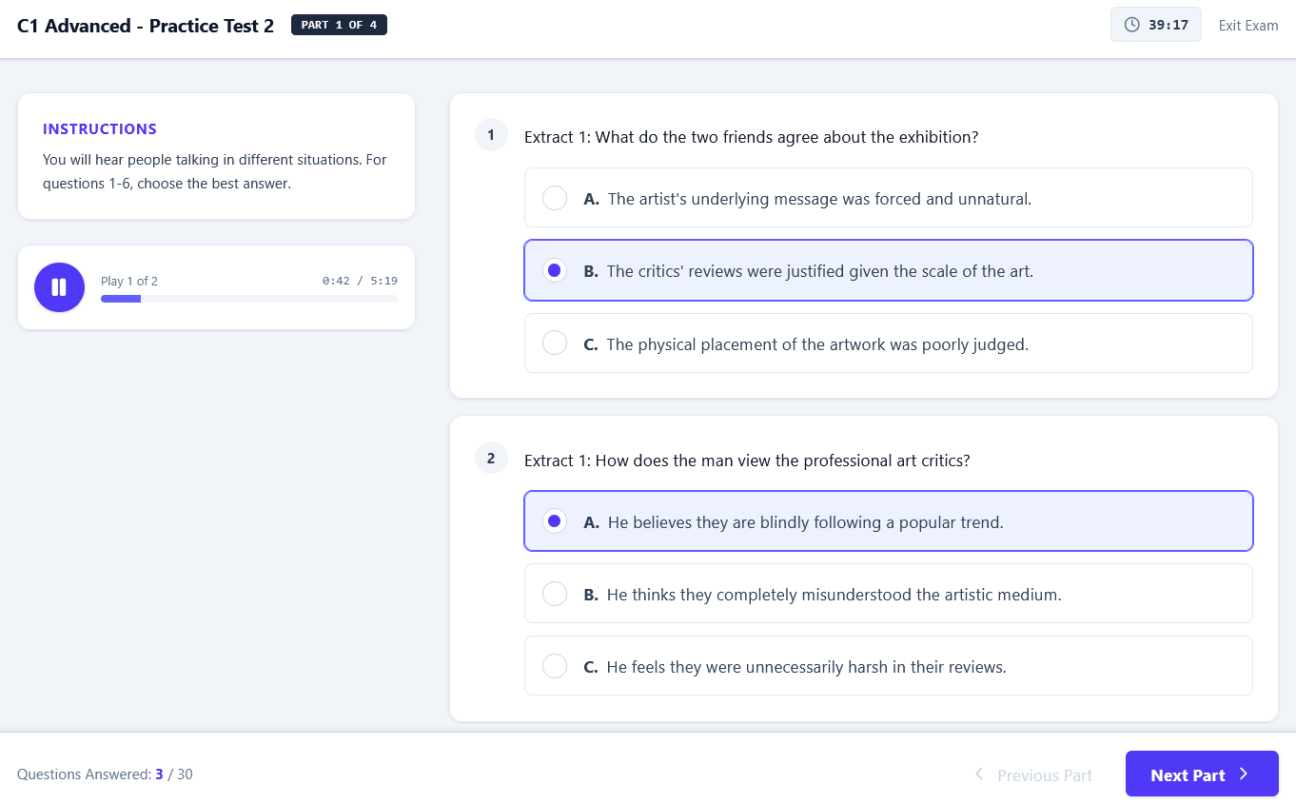This screenshot has height=804, width=1296.
Task: Click the PART 1 OF 4 badge
Action: (x=339, y=26)
